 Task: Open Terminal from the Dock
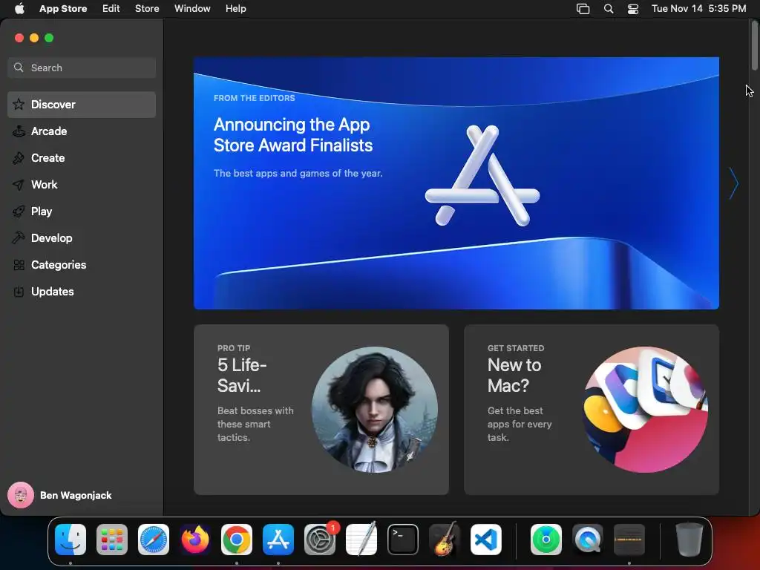pos(403,540)
